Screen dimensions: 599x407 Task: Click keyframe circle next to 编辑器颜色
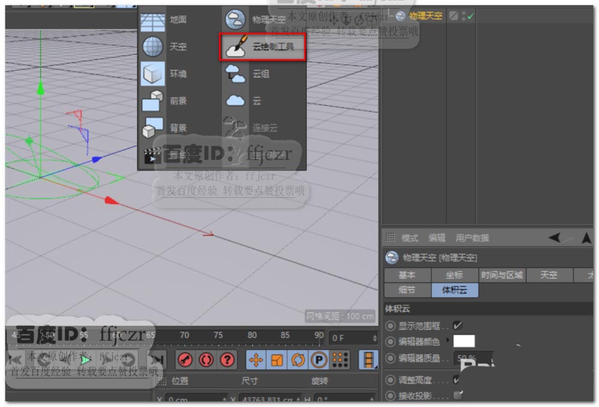point(390,341)
